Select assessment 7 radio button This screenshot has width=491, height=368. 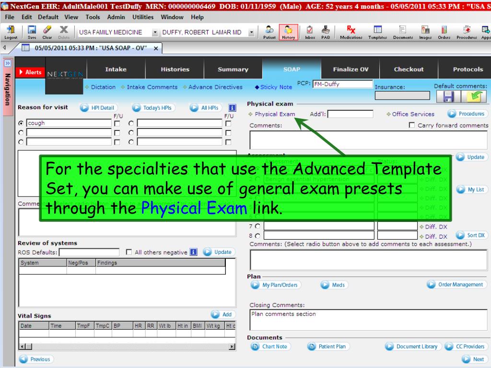[257, 226]
